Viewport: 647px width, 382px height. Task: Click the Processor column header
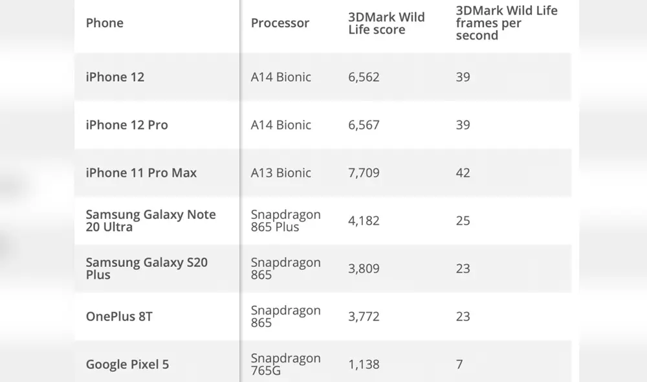click(x=280, y=23)
